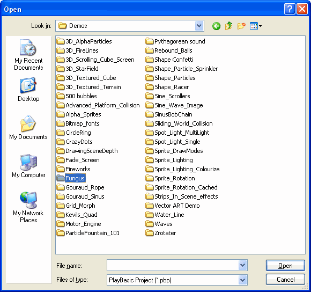Screen dimensions: 311x292
Task: Select the Zrotater folder
Action: [161, 233]
